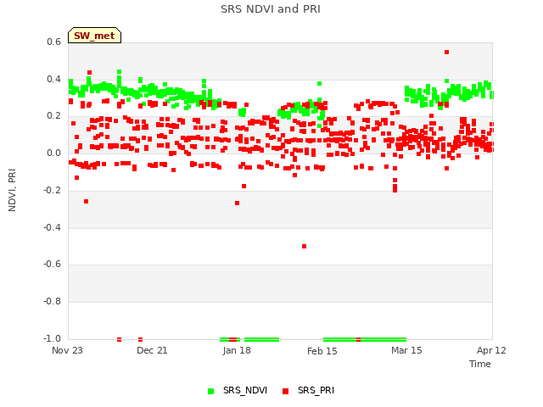Click the Time axis title
This screenshot has height=407, width=543.
[x=480, y=364]
